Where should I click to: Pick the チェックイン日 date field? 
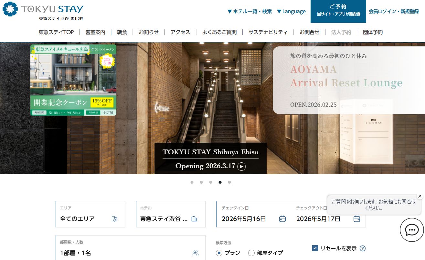[x=254, y=214]
